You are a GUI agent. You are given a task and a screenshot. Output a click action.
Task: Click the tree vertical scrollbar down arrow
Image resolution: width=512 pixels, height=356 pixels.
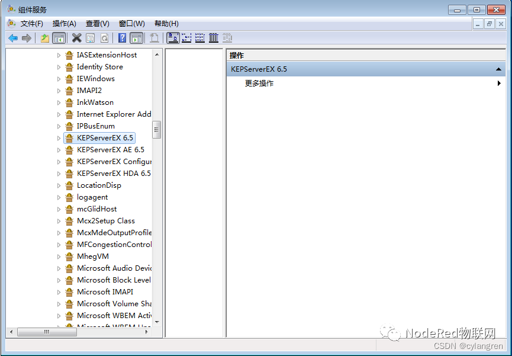pos(157,322)
